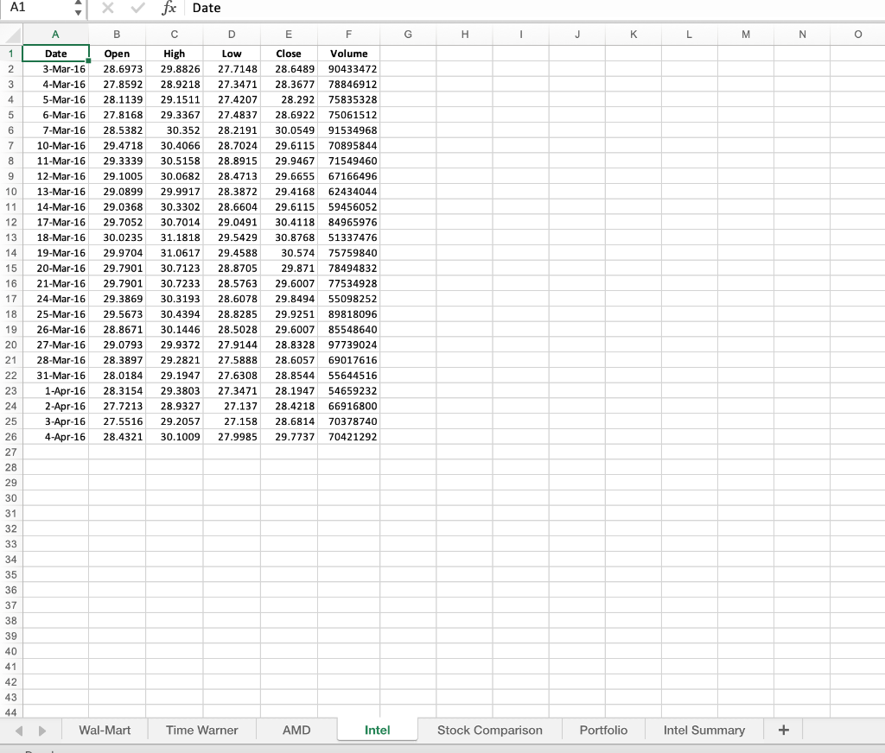Click the Volume cell for 3-Mar-16
Screen dimensions: 885x753
[x=348, y=68]
